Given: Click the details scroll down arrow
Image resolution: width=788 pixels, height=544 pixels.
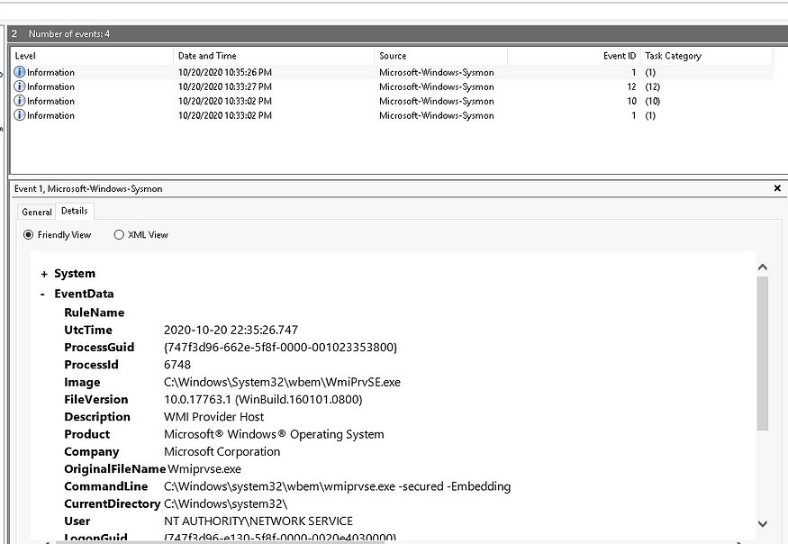Looking at the screenshot, I should point(763,523).
